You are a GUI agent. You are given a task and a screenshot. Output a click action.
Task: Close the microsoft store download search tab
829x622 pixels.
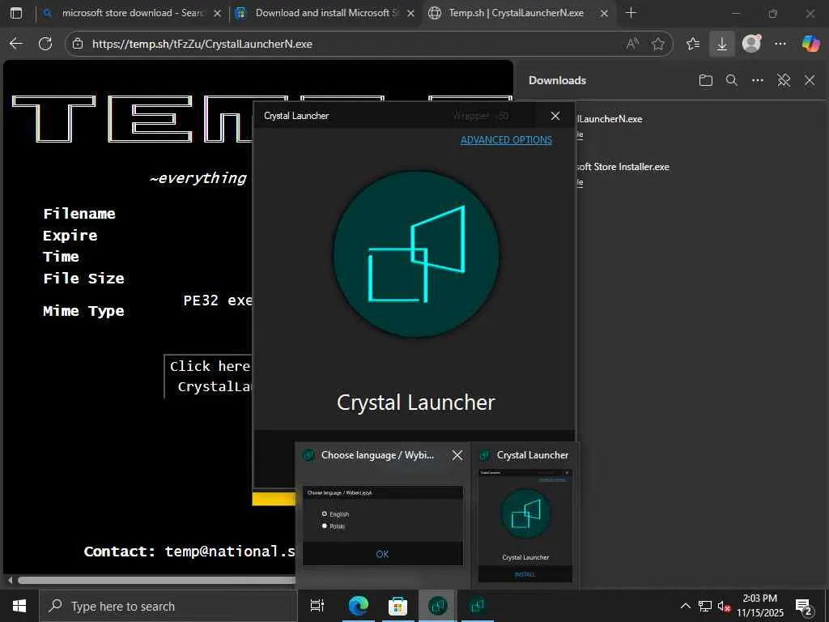(217, 13)
